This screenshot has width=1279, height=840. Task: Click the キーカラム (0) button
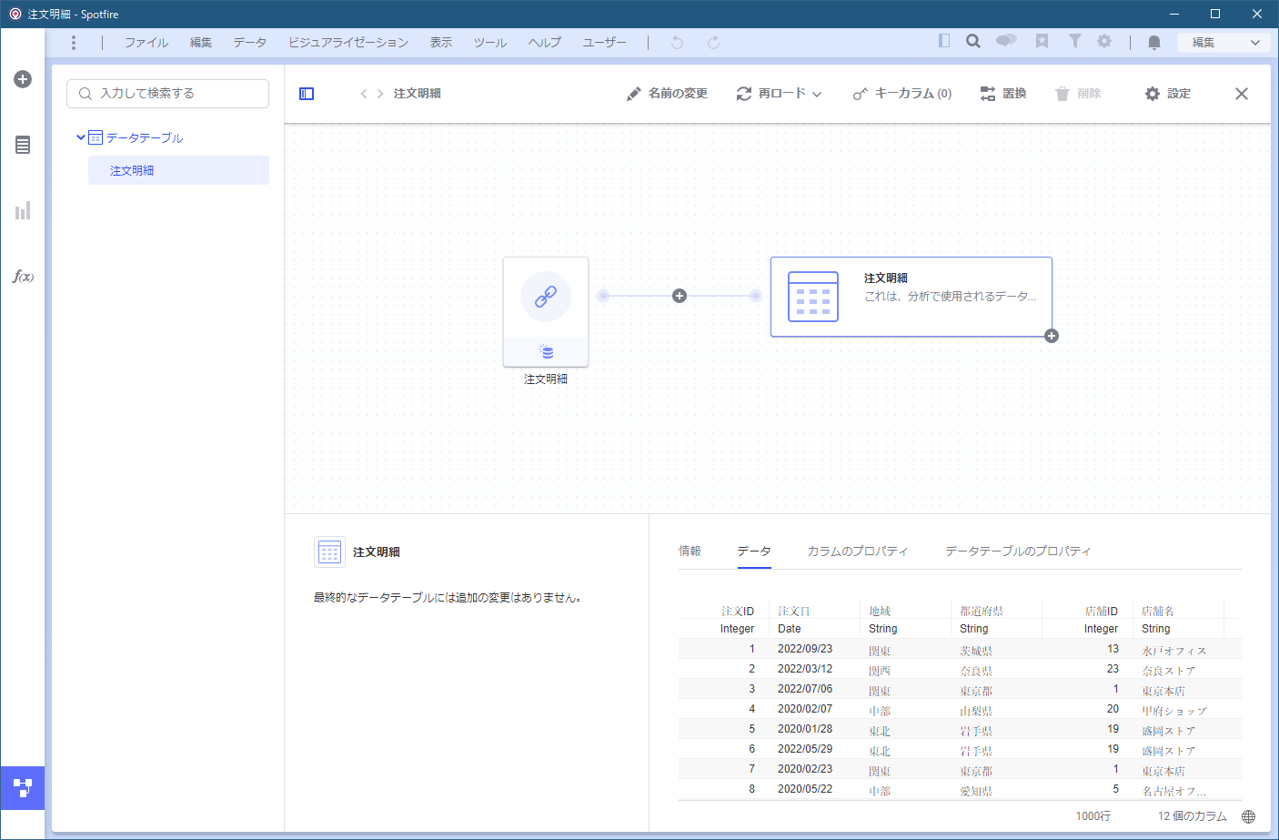pos(902,94)
